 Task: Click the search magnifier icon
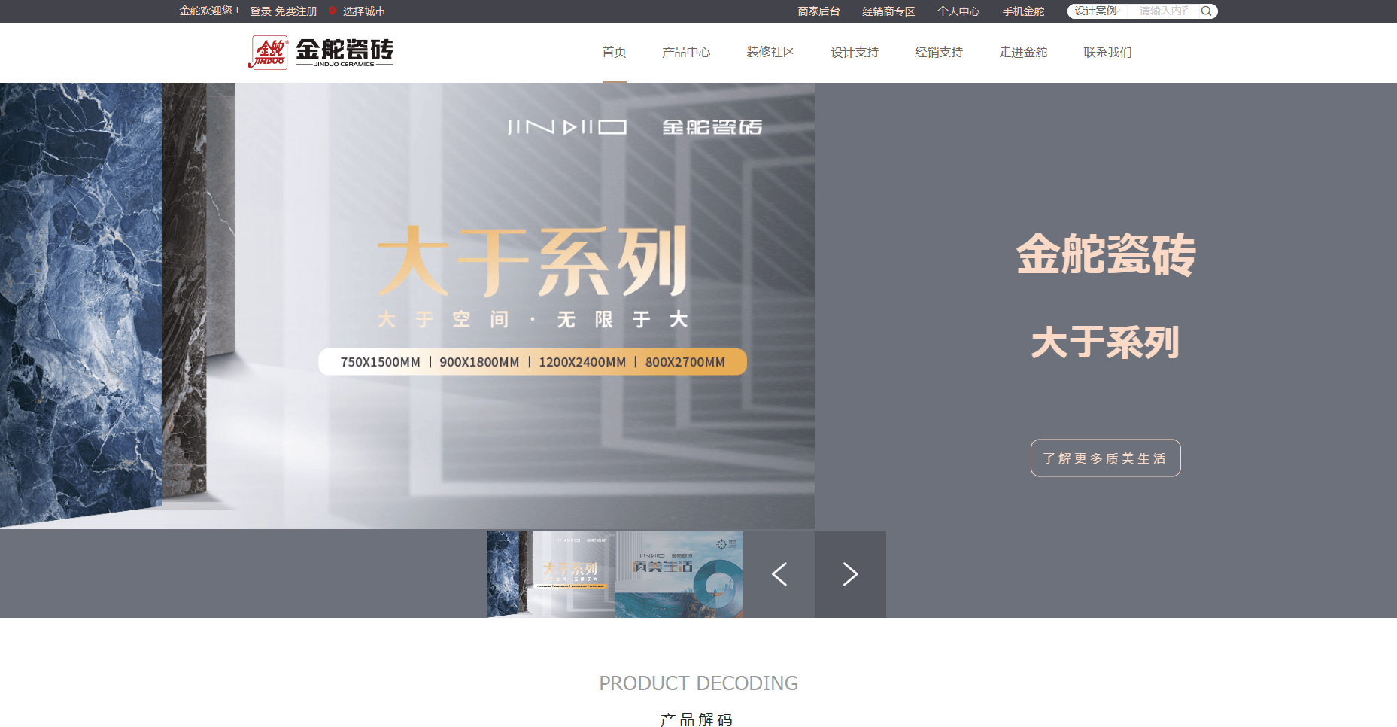[1206, 11]
